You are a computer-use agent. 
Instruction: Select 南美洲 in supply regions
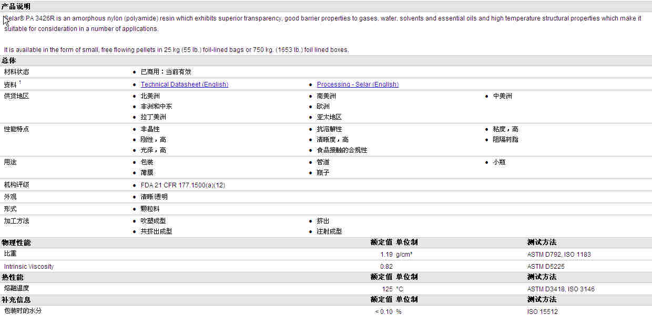click(x=326, y=96)
